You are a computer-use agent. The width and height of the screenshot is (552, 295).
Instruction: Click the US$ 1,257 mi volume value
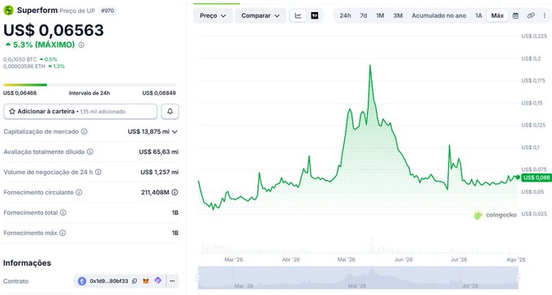pos(159,172)
